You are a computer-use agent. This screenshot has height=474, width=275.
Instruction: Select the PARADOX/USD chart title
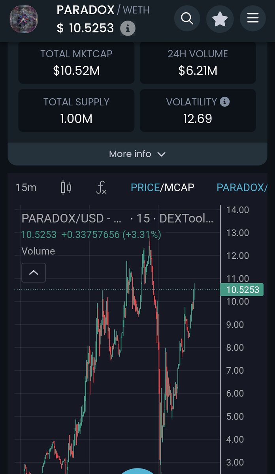pyautogui.click(x=117, y=218)
